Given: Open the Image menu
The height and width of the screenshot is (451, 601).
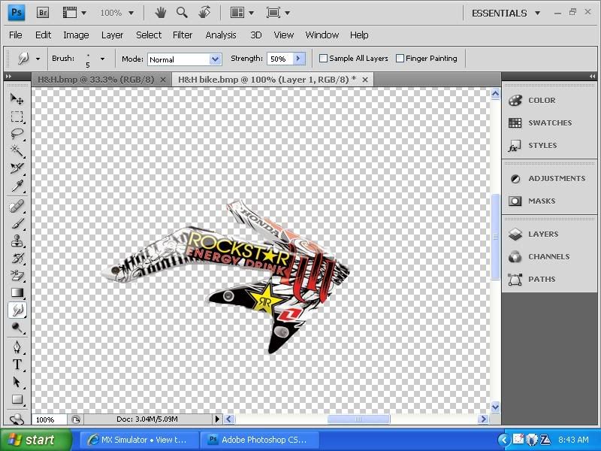Looking at the screenshot, I should (76, 35).
